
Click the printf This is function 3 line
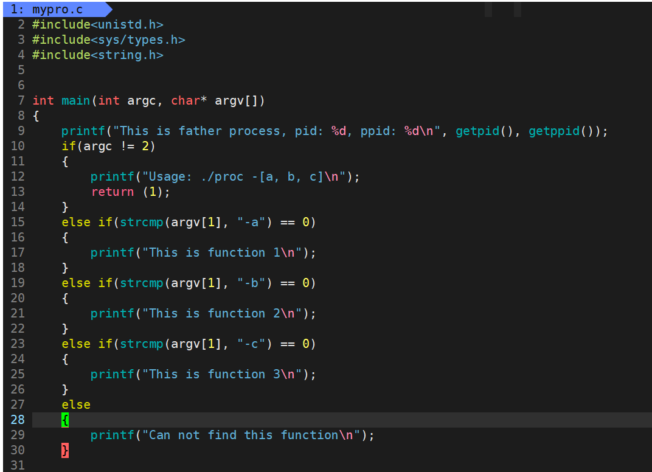(203, 374)
